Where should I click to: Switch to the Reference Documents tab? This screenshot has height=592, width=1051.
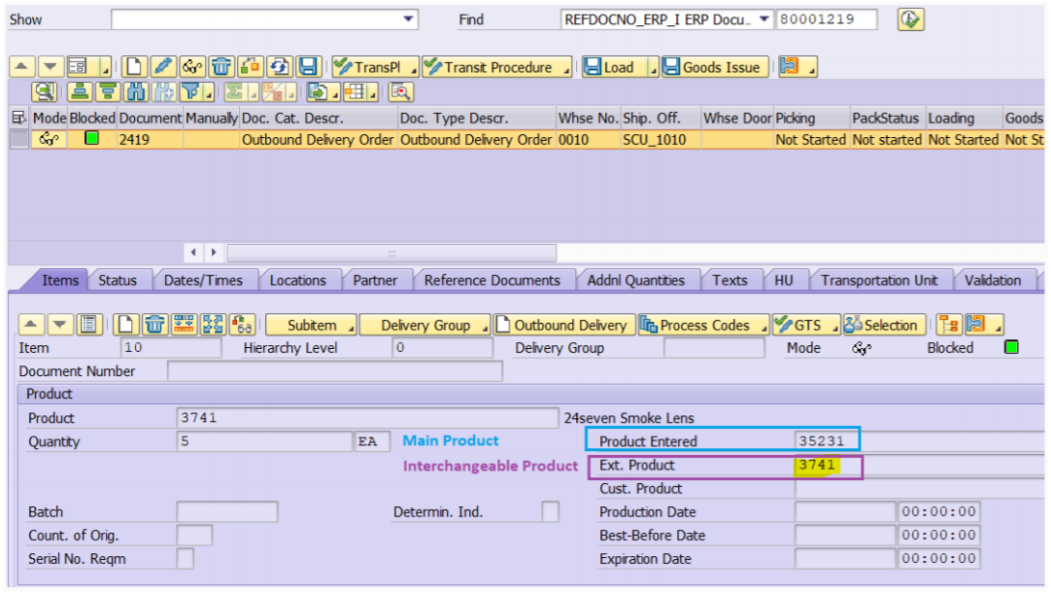(x=492, y=281)
